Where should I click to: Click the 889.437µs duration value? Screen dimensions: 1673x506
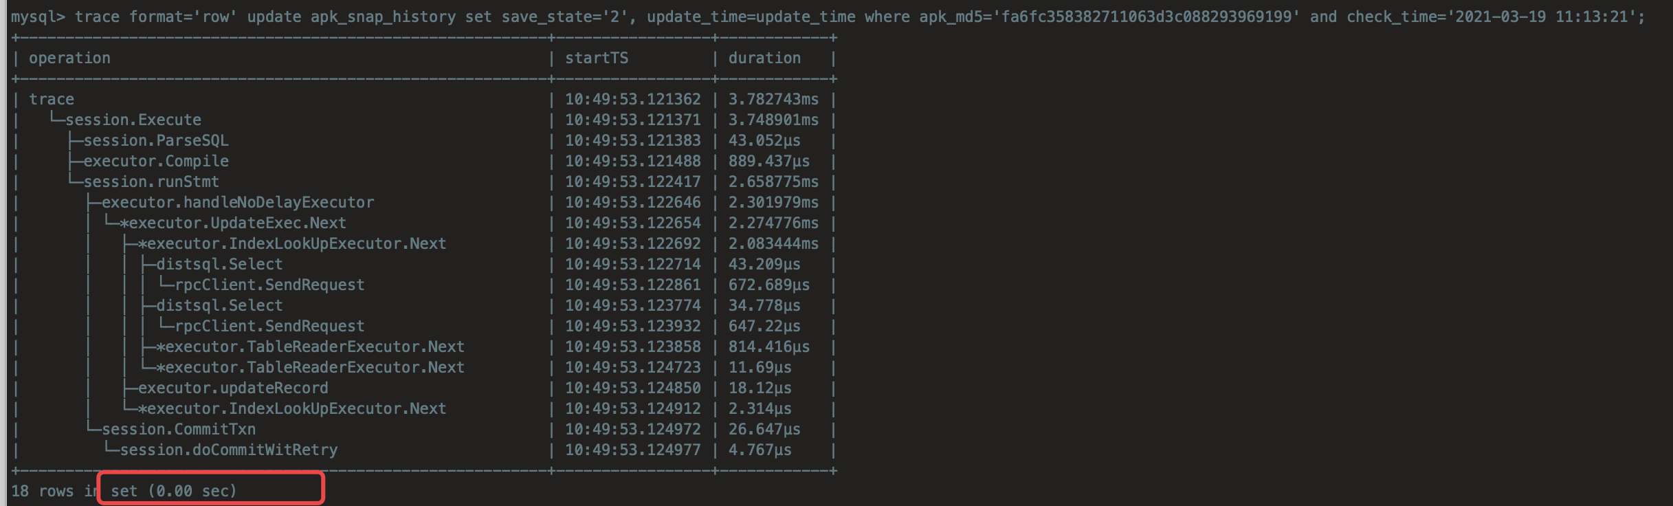click(769, 162)
